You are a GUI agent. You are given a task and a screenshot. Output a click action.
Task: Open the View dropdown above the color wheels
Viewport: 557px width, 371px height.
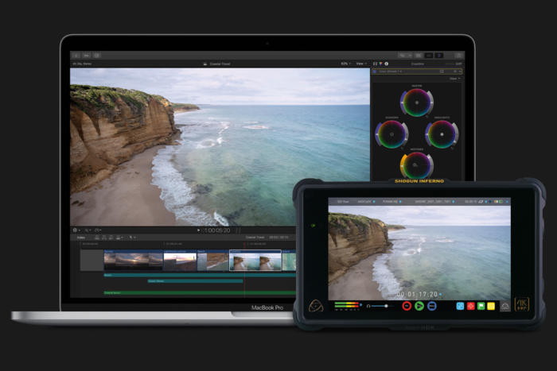point(455,79)
